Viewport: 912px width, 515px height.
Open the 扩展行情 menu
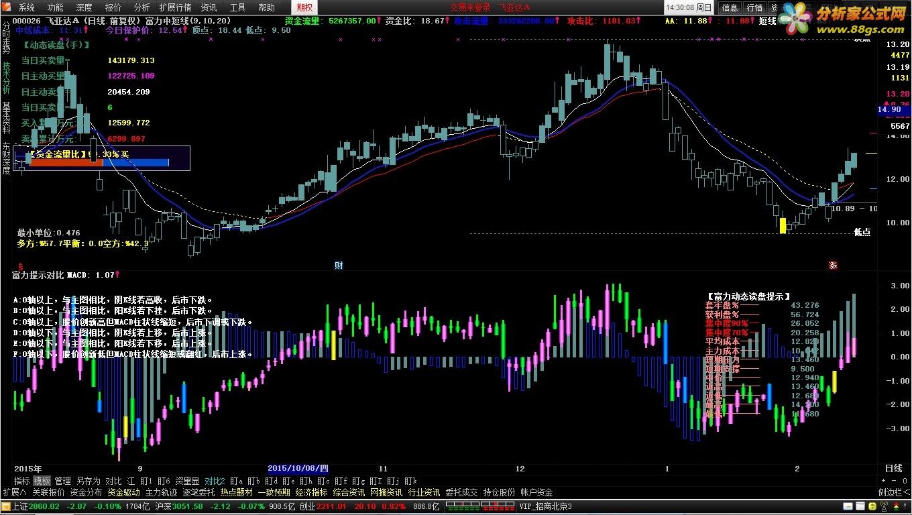(175, 7)
